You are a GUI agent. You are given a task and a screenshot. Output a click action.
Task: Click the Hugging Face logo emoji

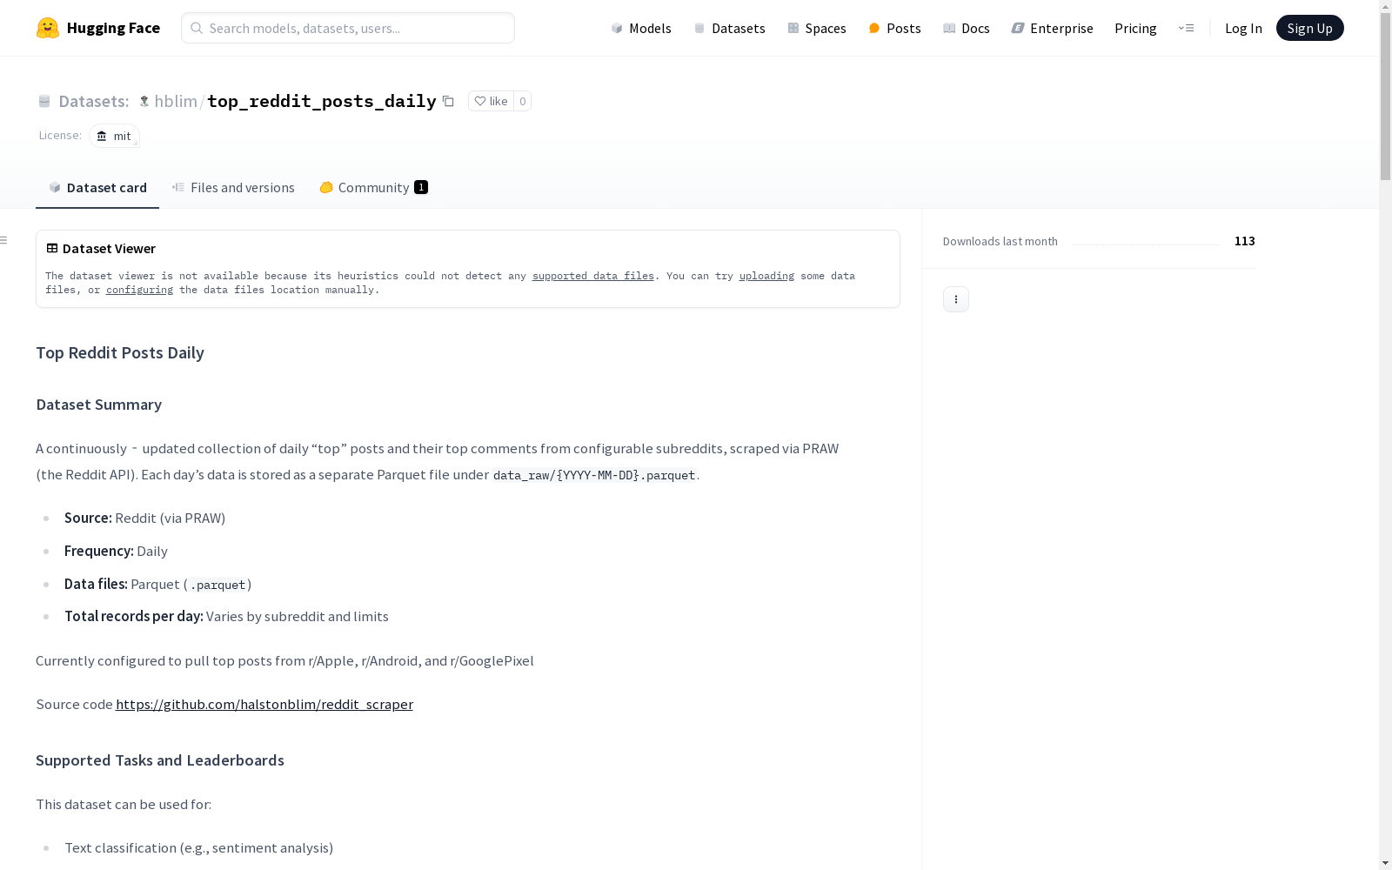click(x=48, y=28)
